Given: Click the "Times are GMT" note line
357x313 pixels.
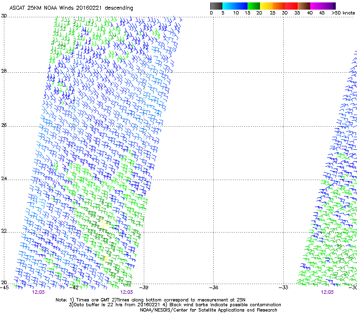Looking at the screenshot, I should click(151, 300).
